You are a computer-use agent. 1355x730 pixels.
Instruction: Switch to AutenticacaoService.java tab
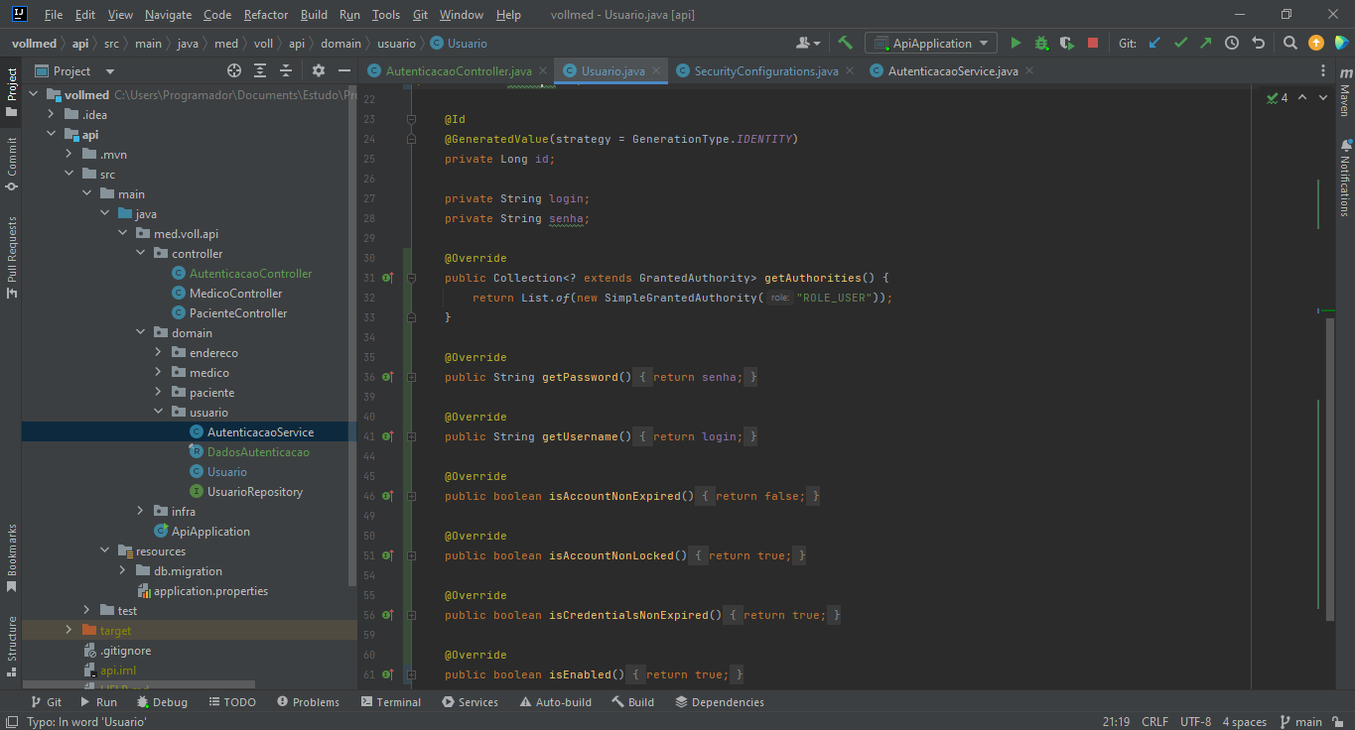point(953,70)
